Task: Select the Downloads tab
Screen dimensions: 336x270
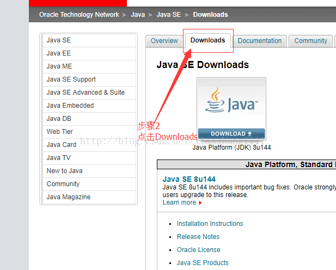Action: [x=208, y=40]
